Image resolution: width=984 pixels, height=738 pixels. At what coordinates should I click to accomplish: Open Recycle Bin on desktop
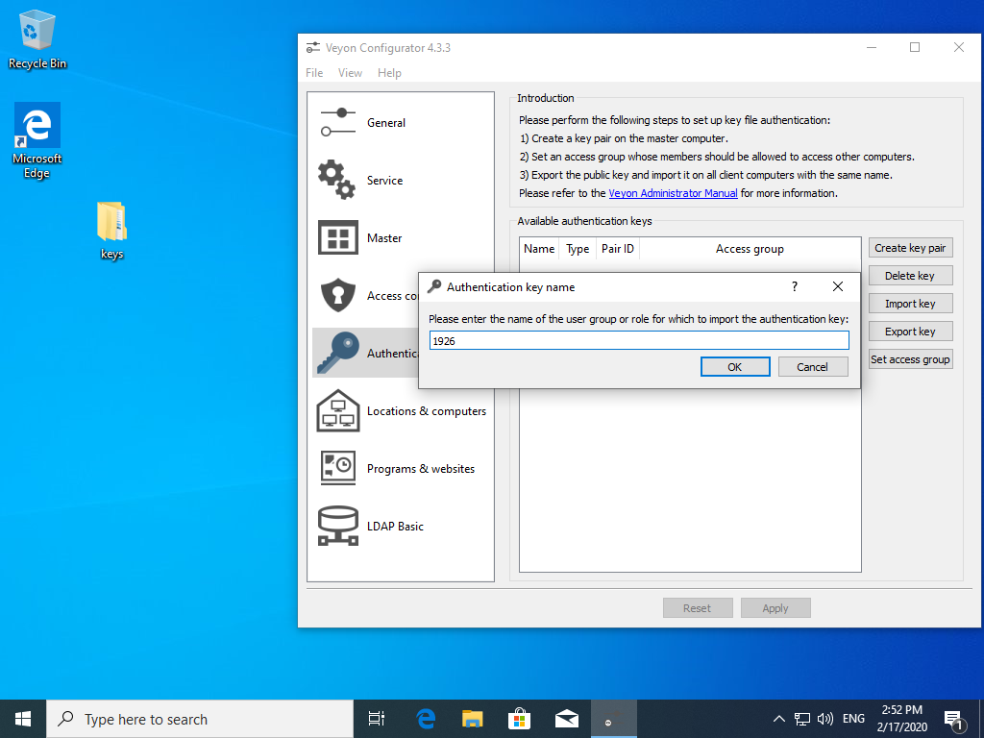37,38
